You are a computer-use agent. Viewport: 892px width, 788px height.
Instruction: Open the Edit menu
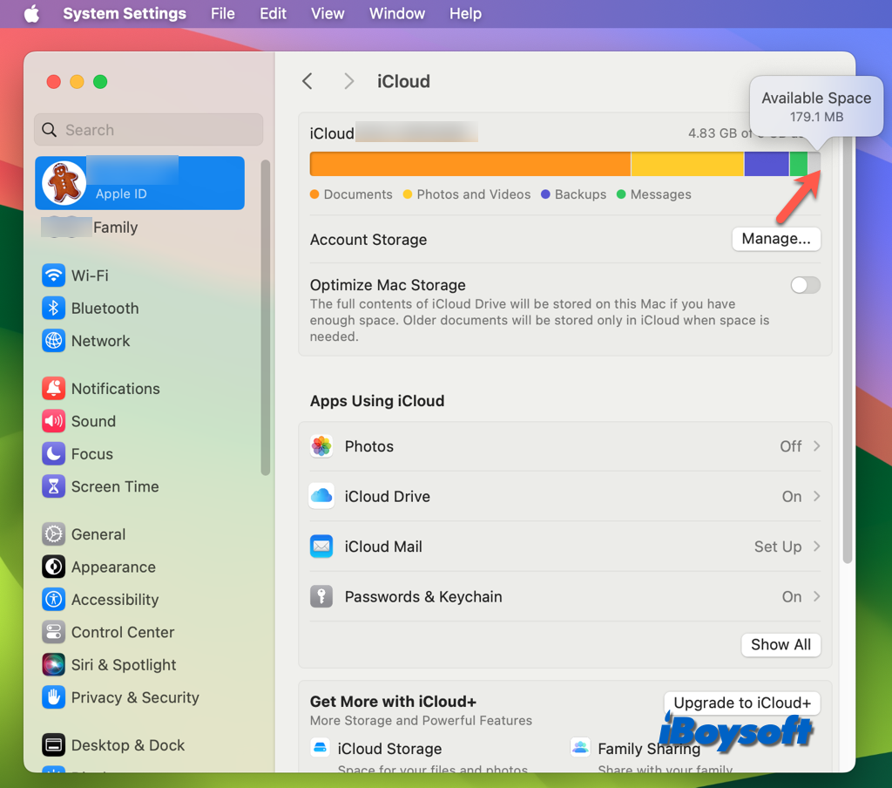click(273, 13)
